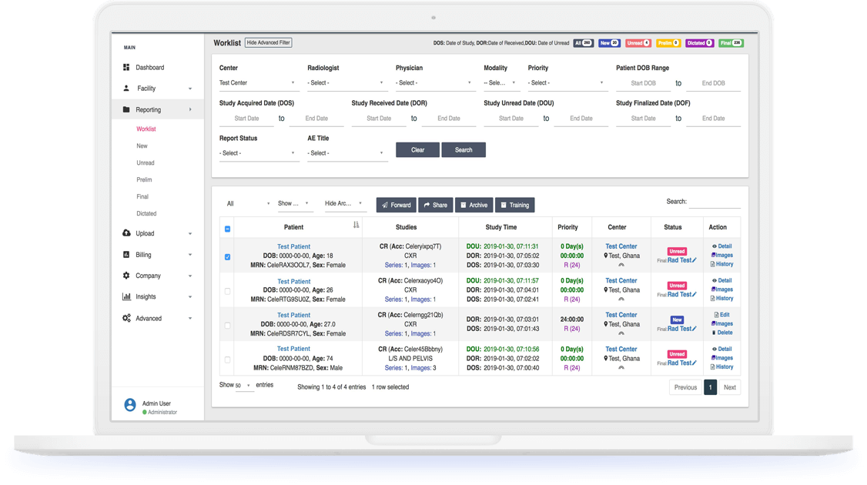Click the Forward button

(x=397, y=206)
